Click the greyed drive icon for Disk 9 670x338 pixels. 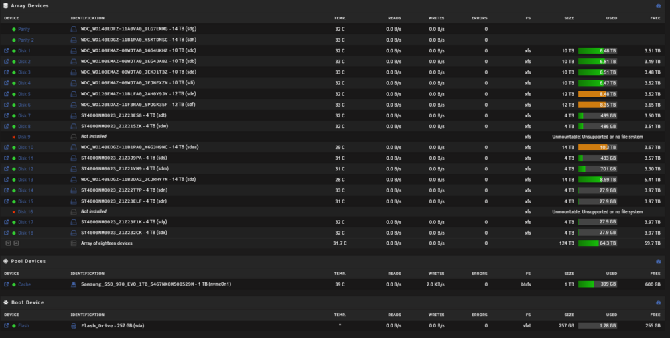click(x=74, y=137)
